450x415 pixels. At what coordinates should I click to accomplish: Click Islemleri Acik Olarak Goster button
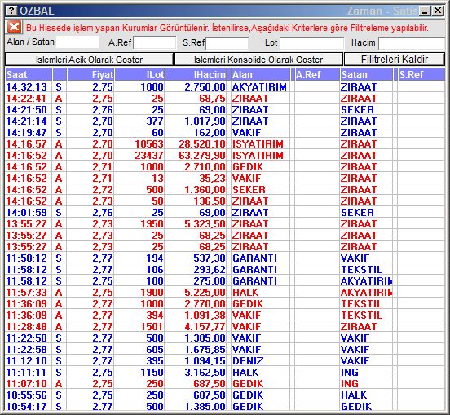pyautogui.click(x=89, y=60)
